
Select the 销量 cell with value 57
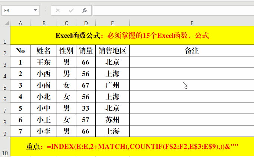[86, 120]
